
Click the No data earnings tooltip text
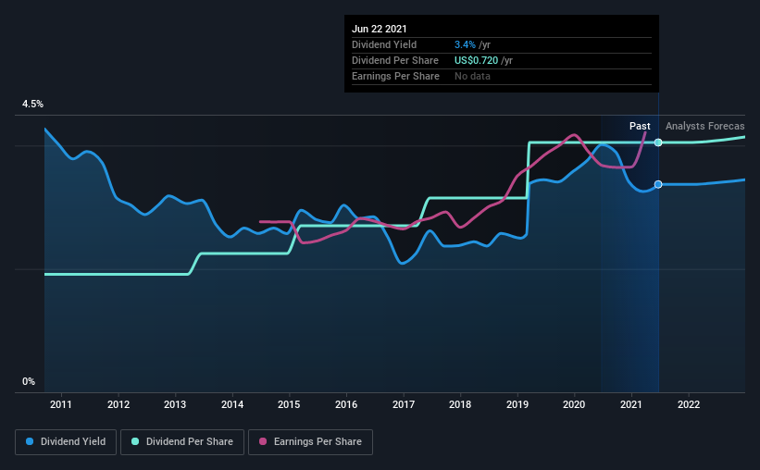[x=472, y=76]
